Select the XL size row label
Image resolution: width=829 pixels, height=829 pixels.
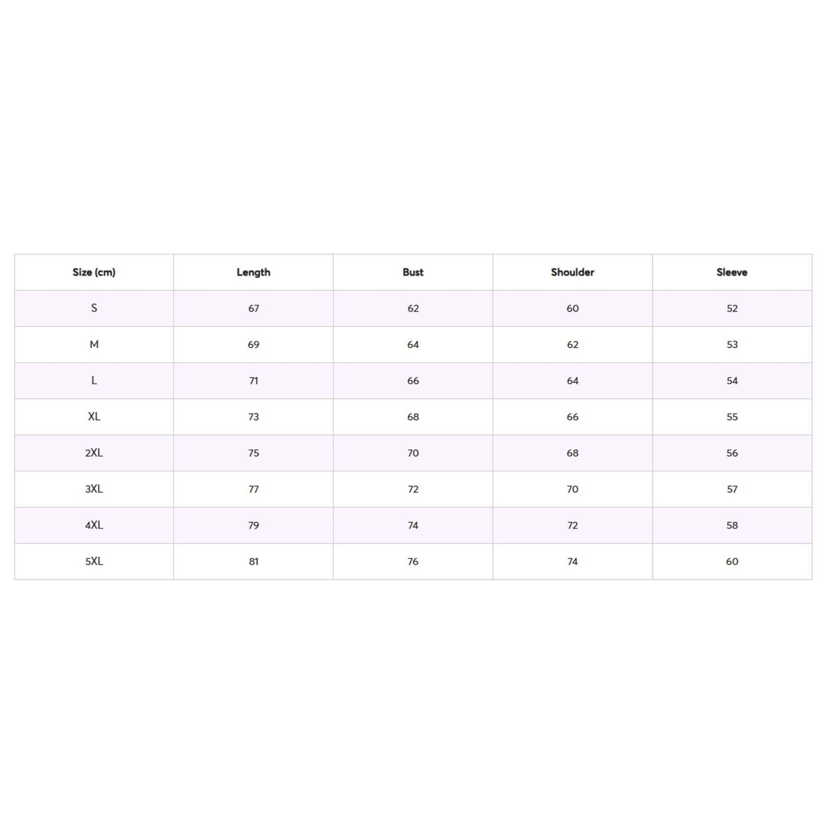click(94, 417)
